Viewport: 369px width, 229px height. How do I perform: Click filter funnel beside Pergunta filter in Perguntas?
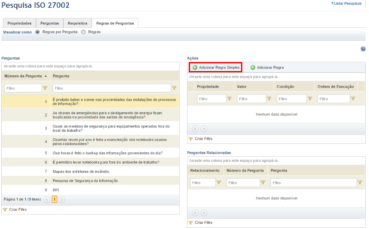[x=174, y=88]
